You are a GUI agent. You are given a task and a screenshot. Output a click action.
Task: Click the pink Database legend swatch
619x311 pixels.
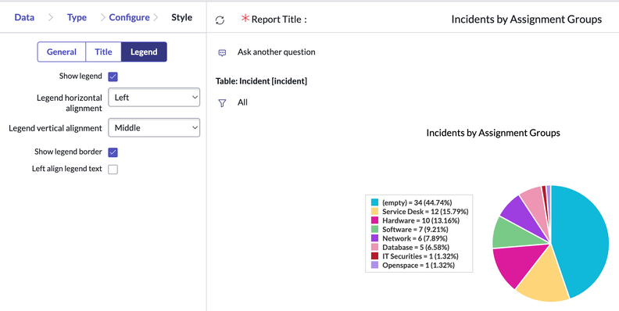(x=374, y=247)
